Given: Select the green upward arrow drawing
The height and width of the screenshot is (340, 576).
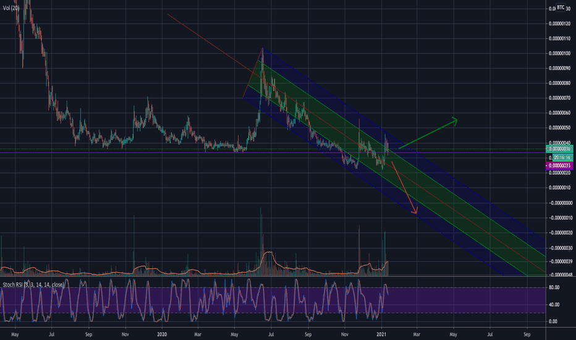Looking at the screenshot, I should 428,133.
